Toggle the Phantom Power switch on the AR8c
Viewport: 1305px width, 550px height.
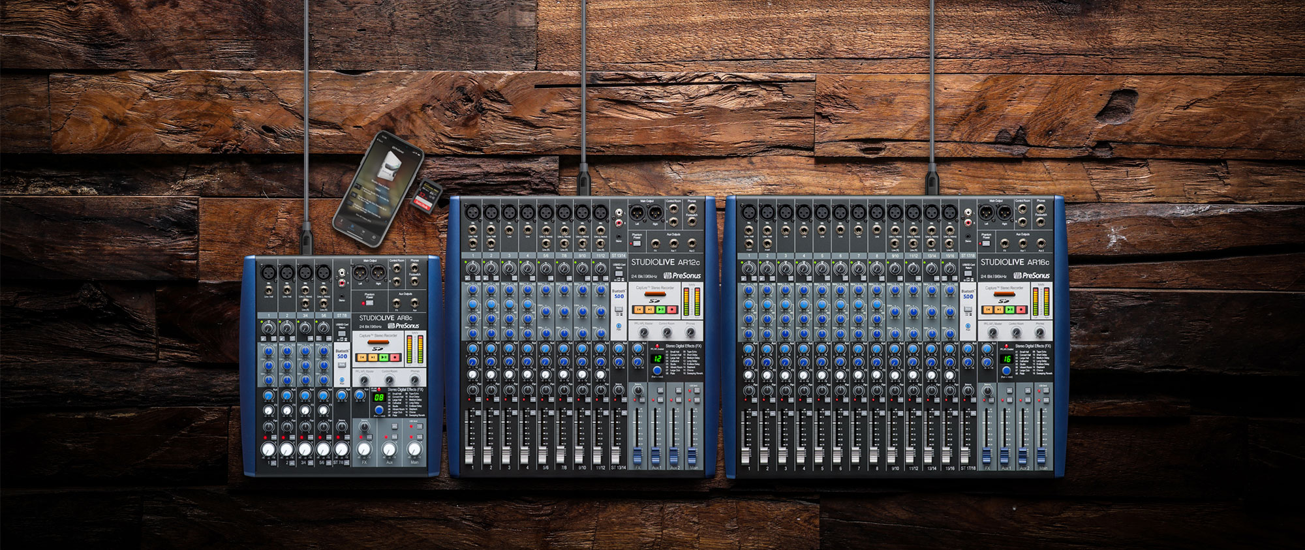(369, 302)
